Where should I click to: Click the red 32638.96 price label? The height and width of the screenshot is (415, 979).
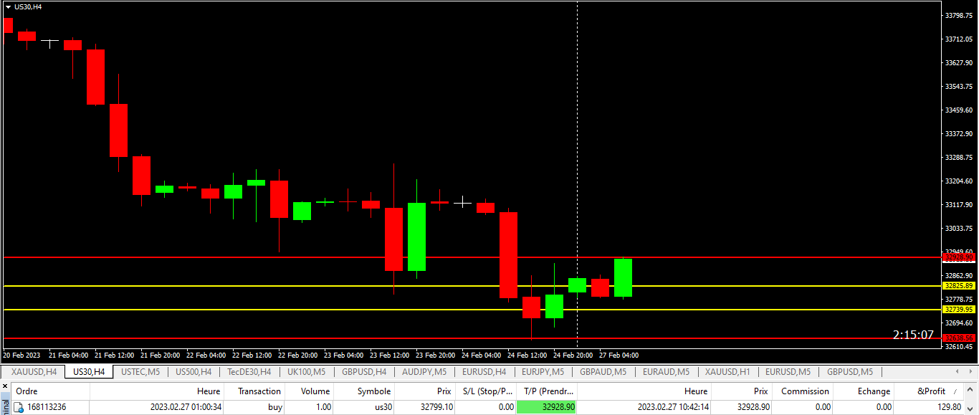click(959, 338)
